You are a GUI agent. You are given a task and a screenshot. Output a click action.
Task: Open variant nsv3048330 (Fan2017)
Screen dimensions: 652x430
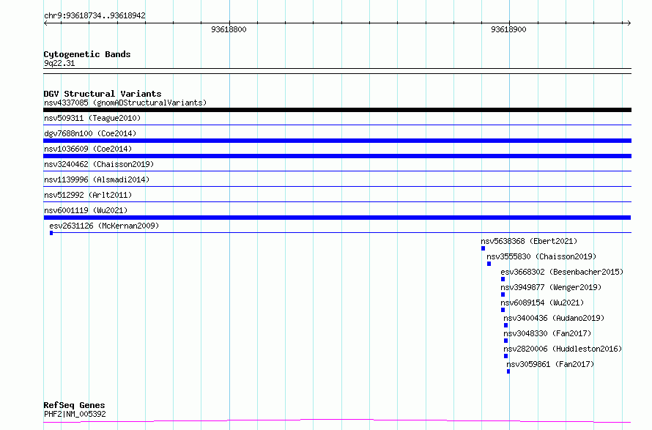click(x=547, y=333)
